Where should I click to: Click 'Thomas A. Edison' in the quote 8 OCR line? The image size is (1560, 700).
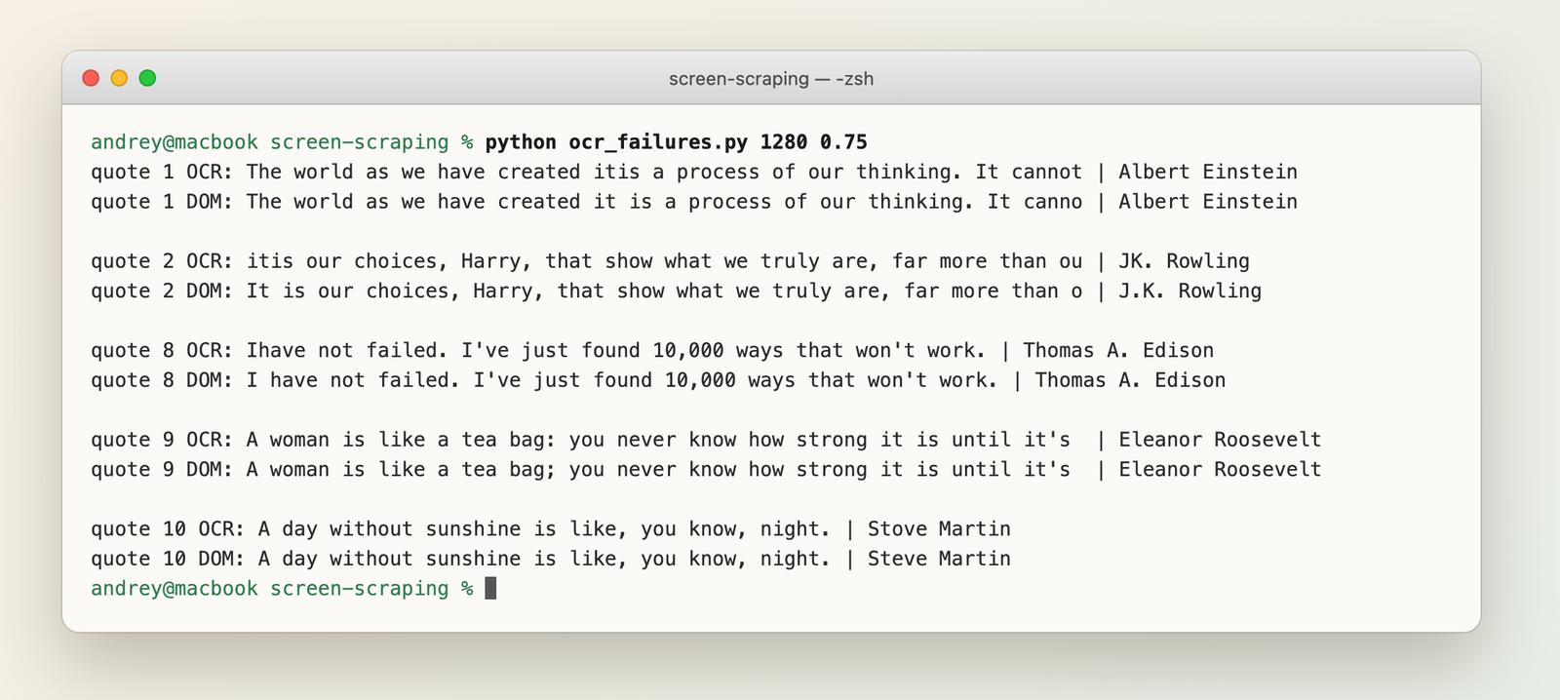pyautogui.click(x=1118, y=350)
